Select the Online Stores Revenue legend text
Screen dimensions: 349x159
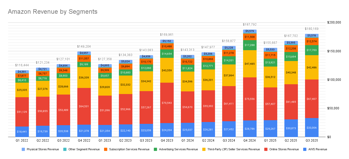pos(284,149)
